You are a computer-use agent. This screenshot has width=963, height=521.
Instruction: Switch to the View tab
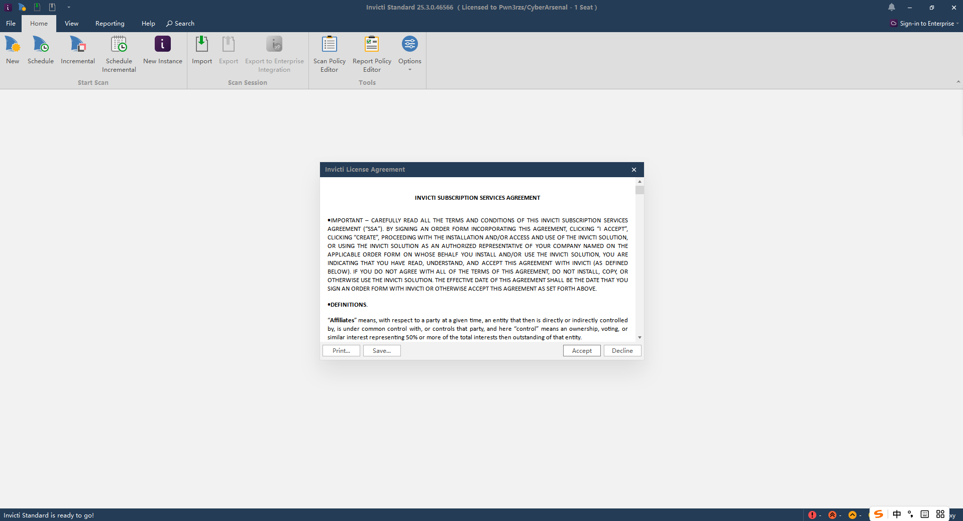(x=71, y=23)
